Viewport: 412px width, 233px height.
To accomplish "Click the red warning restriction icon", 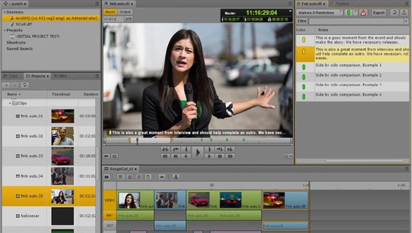I will pos(363,12).
